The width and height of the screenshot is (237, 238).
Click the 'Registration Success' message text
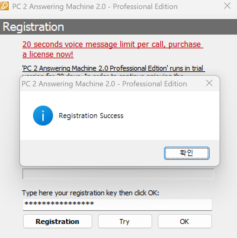click(91, 116)
